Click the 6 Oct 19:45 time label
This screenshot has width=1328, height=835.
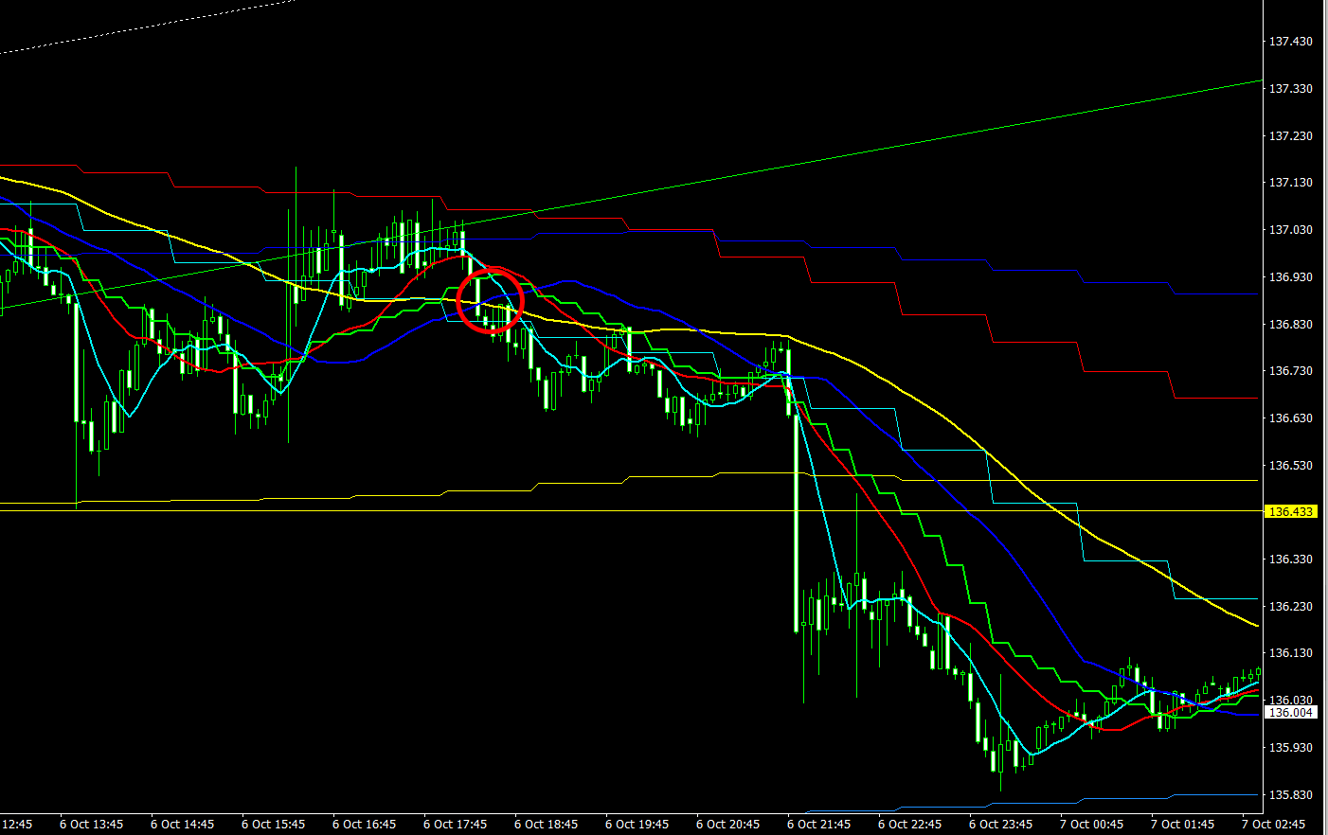(x=637, y=825)
